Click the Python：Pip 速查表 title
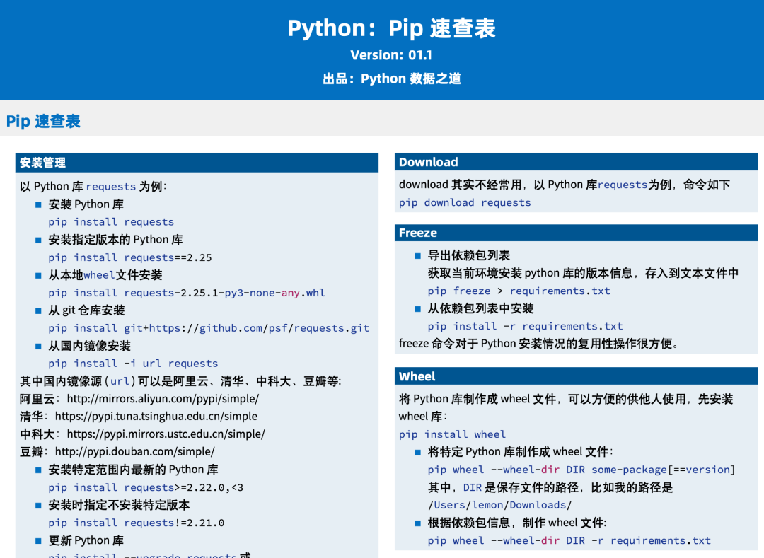The image size is (764, 558). point(392,28)
